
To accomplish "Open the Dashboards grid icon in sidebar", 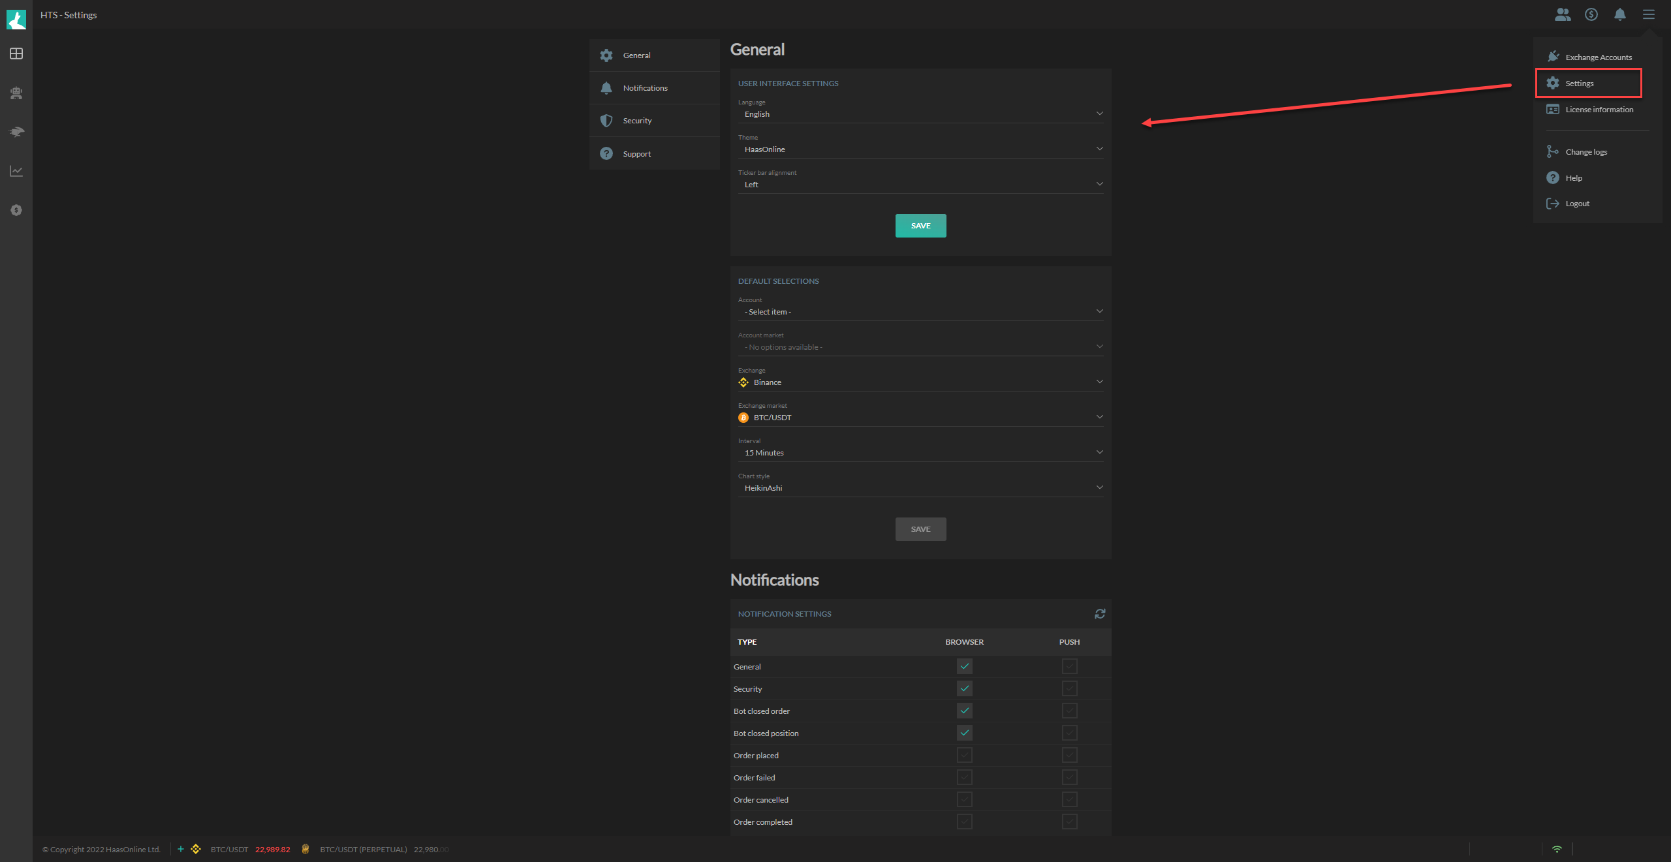I will [x=16, y=54].
